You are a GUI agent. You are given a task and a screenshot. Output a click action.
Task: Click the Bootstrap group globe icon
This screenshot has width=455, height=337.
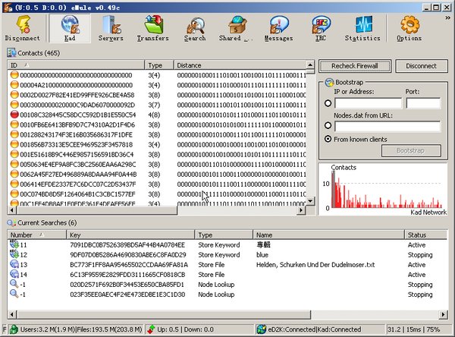click(329, 83)
